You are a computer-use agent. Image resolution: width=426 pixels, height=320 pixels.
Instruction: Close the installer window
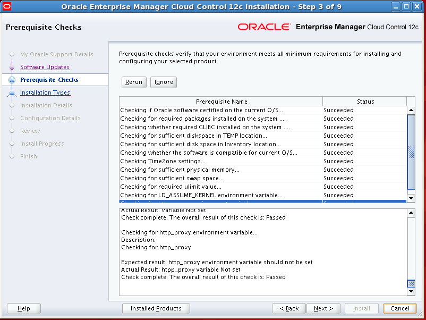coord(417,6)
